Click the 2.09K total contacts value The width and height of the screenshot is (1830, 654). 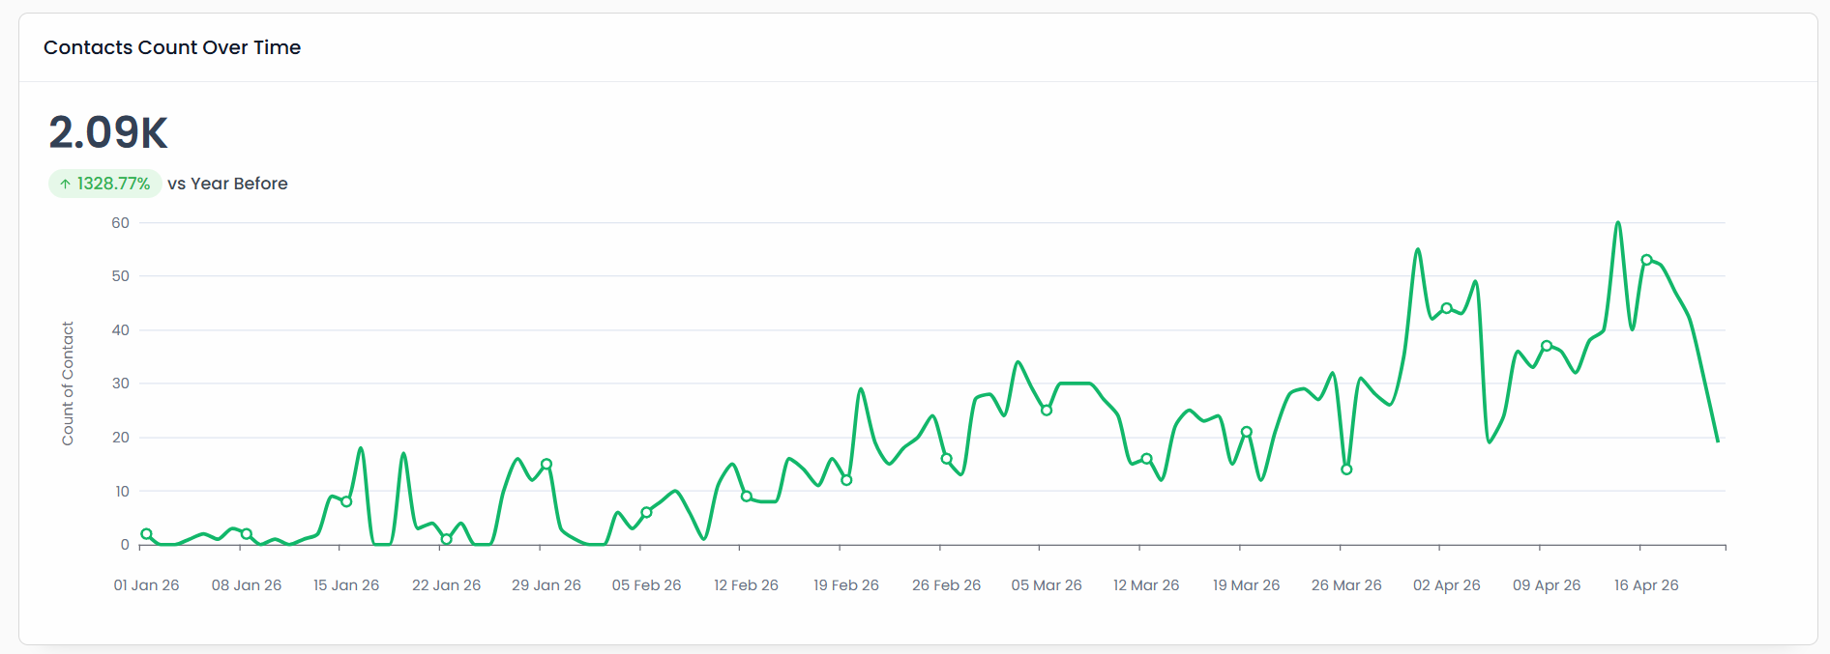click(108, 132)
